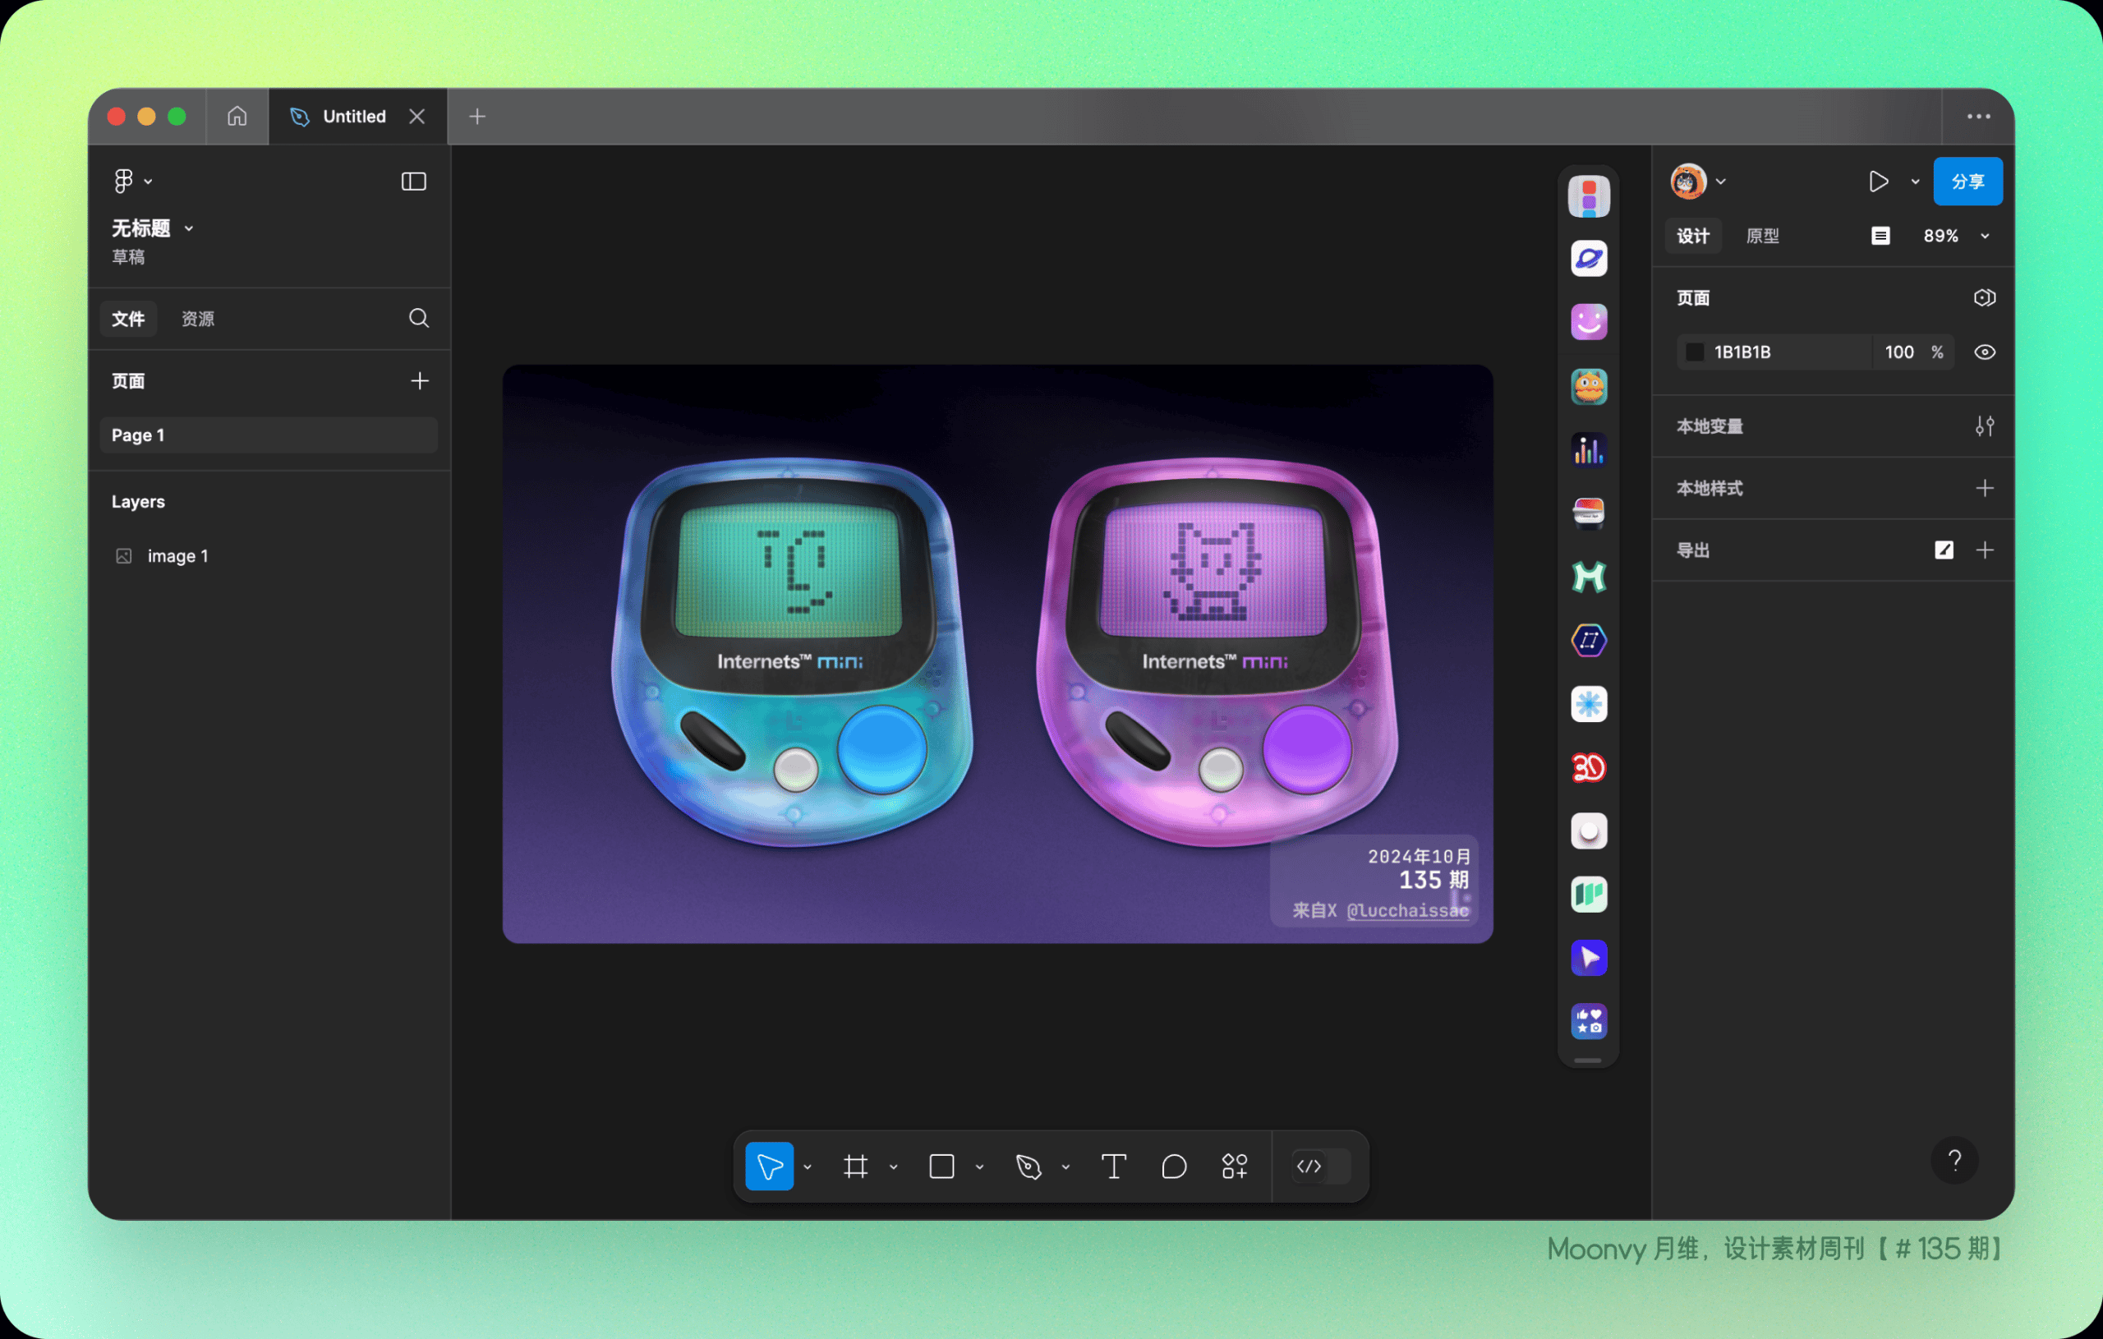Image resolution: width=2103 pixels, height=1339 pixels.
Task: Start presentation with the play button
Action: 1878,182
